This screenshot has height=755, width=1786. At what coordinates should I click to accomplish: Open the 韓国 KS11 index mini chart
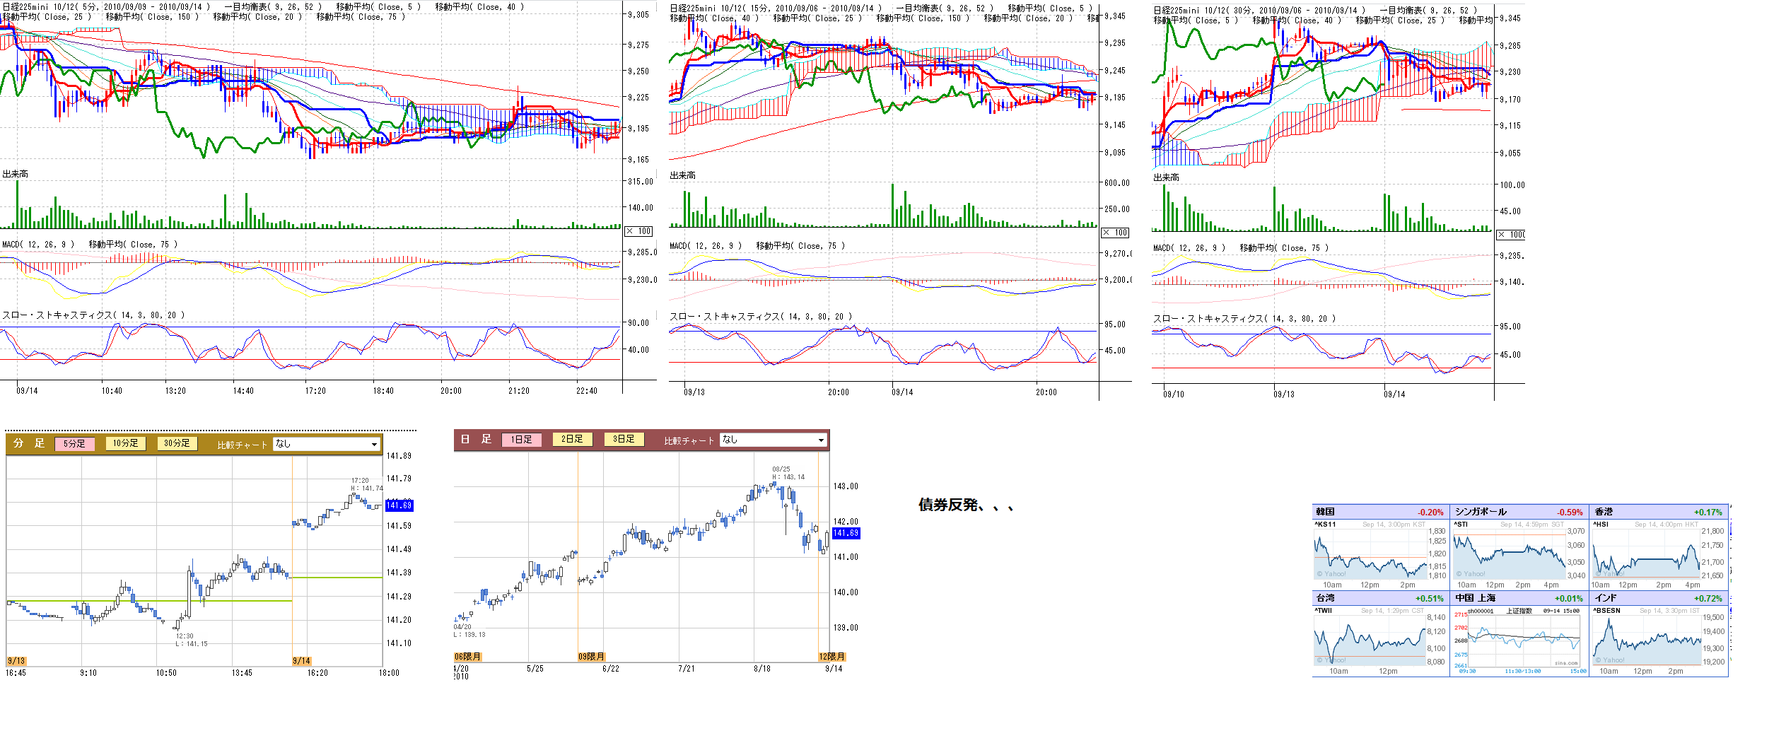1370,554
